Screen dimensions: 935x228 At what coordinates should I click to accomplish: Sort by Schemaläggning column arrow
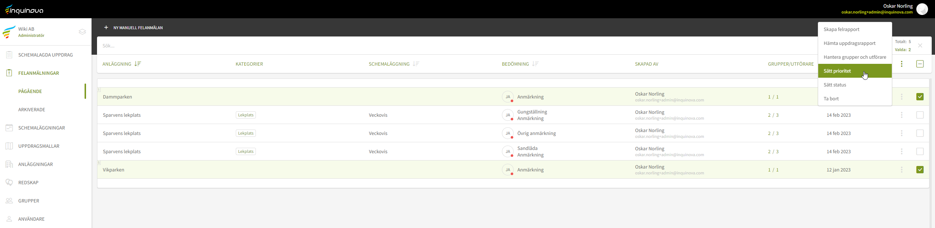click(416, 64)
